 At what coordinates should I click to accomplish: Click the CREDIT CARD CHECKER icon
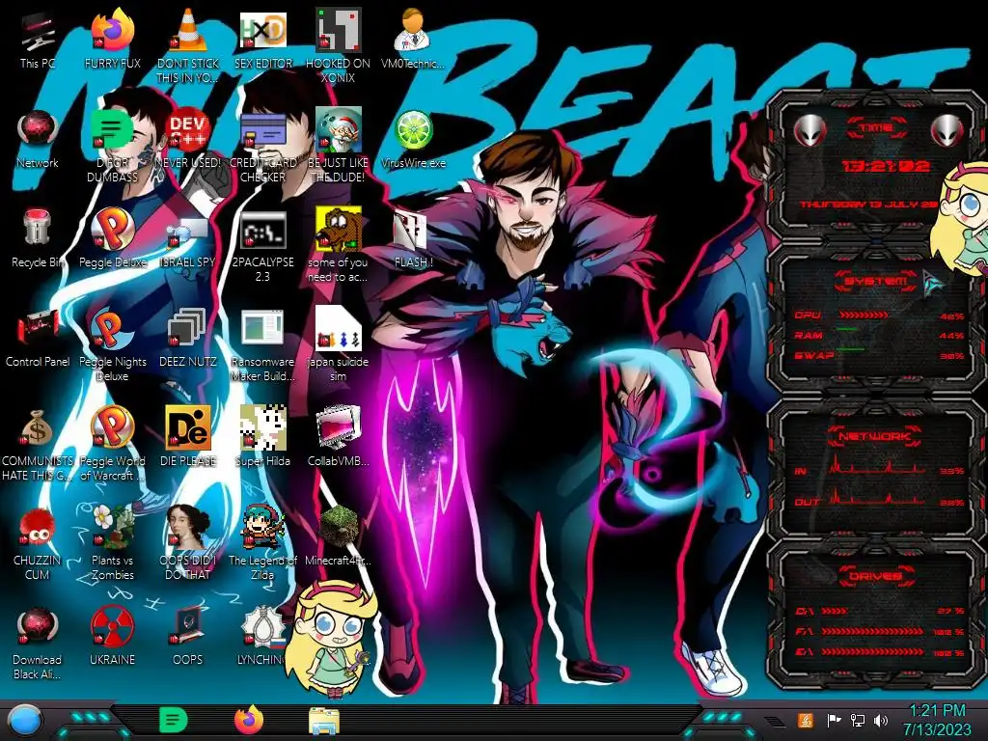tap(263, 146)
